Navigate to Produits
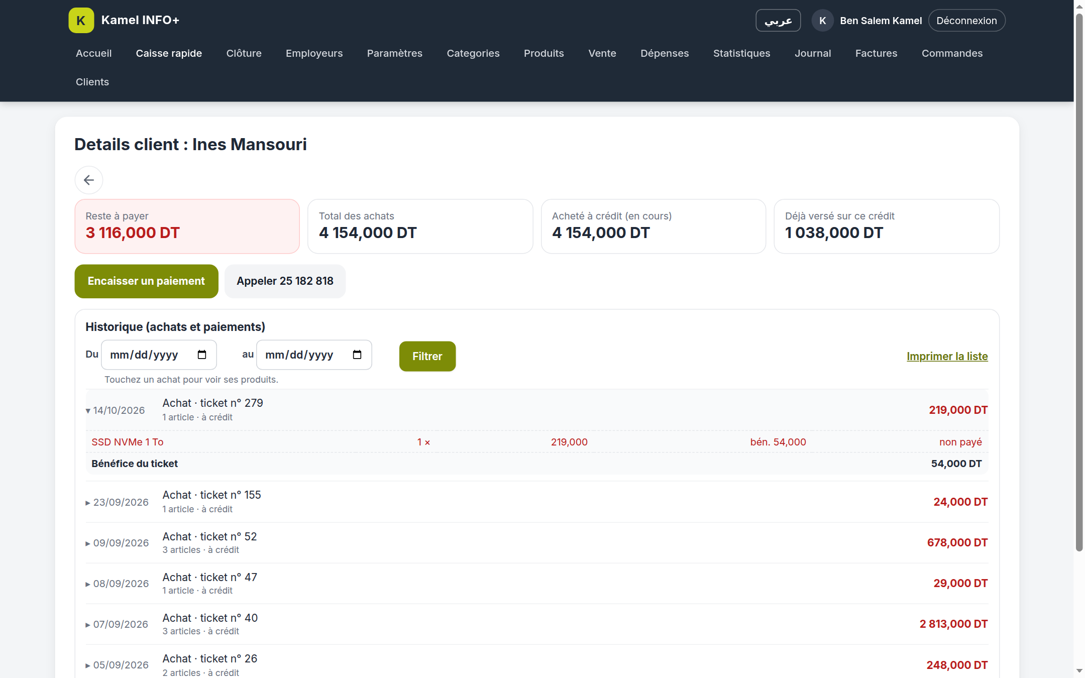This screenshot has height=678, width=1085. tap(544, 53)
